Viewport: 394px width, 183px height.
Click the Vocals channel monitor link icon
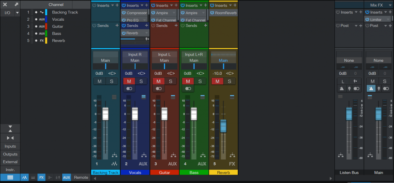click(x=129, y=89)
